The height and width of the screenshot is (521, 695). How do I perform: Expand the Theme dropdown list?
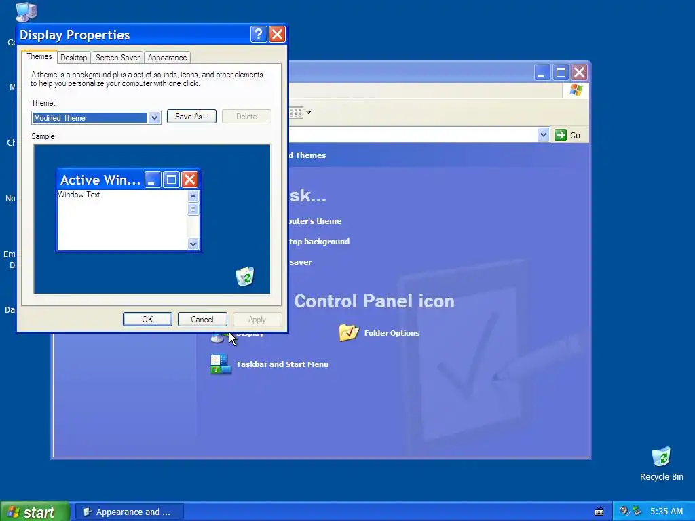coord(154,118)
